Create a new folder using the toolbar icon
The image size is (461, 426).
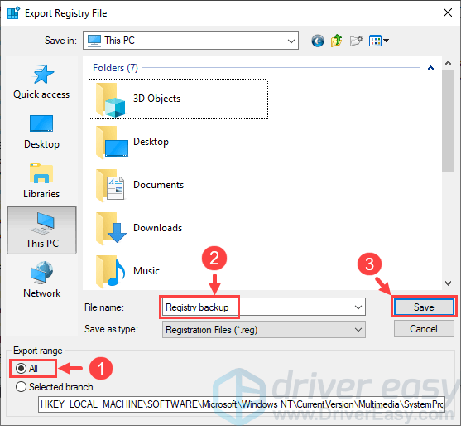356,41
